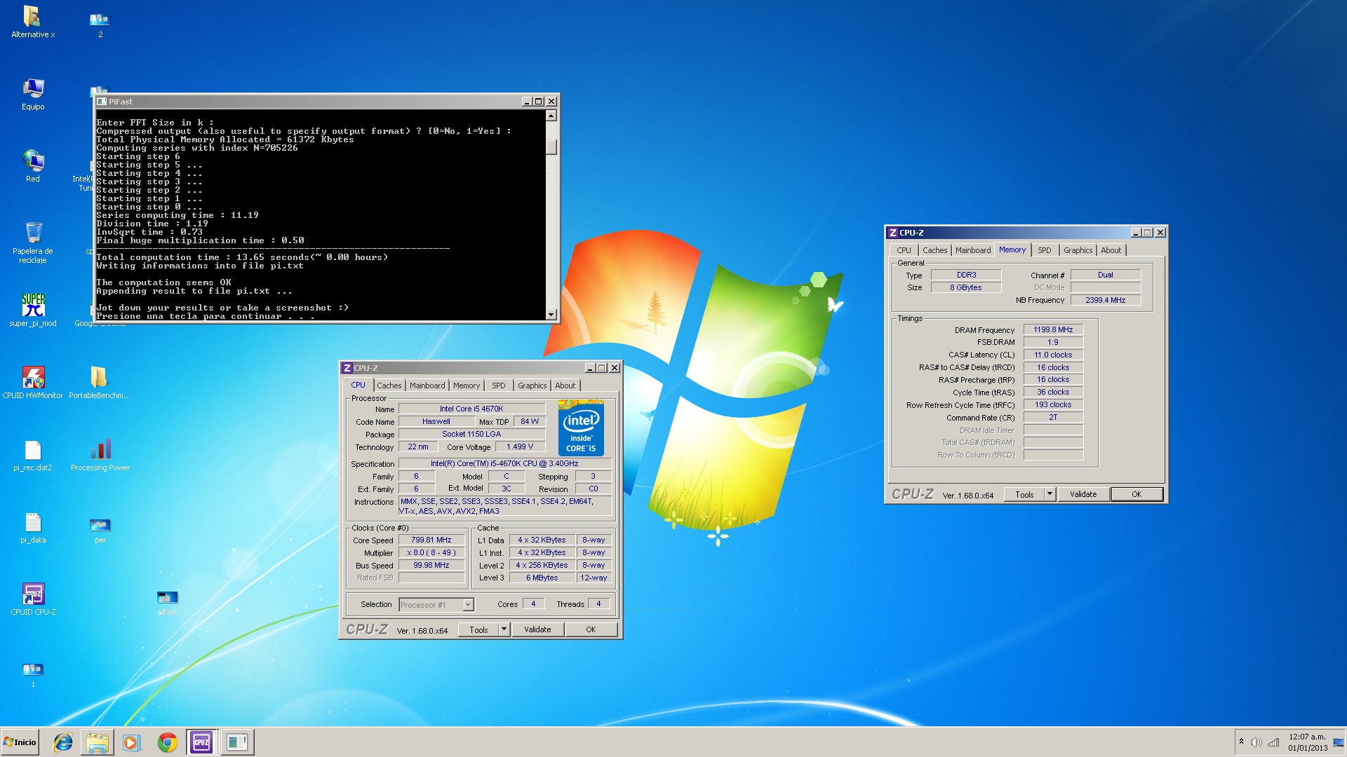Open the 'per' image file icon

(100, 530)
